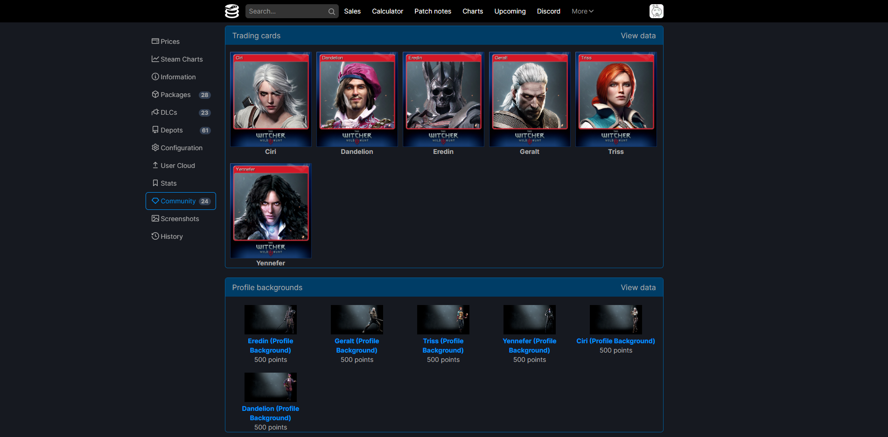Click View data for Profile backgrounds
This screenshot has height=437, width=888.
point(638,287)
